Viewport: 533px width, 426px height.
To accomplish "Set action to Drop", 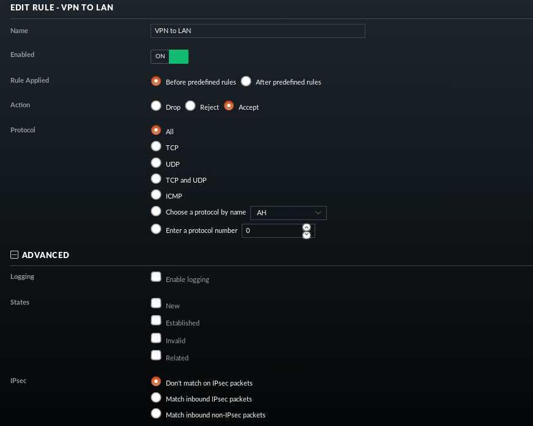I will coord(156,105).
